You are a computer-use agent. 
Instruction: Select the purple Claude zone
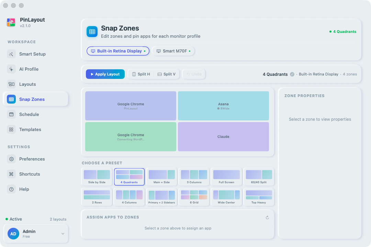coord(223,137)
